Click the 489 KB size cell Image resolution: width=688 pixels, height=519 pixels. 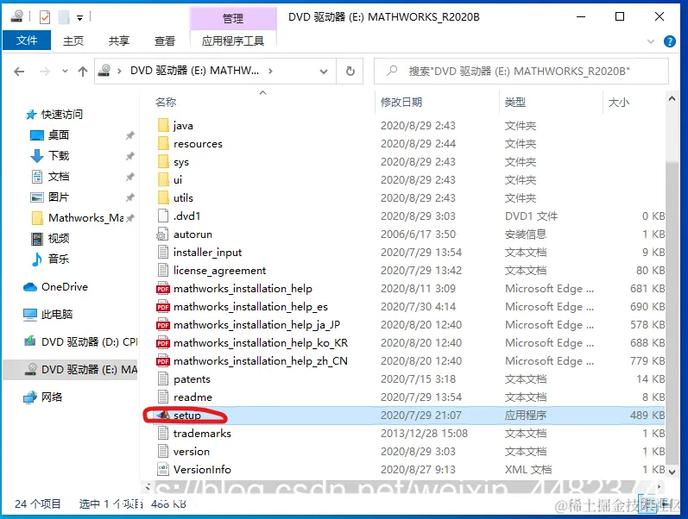pos(647,415)
